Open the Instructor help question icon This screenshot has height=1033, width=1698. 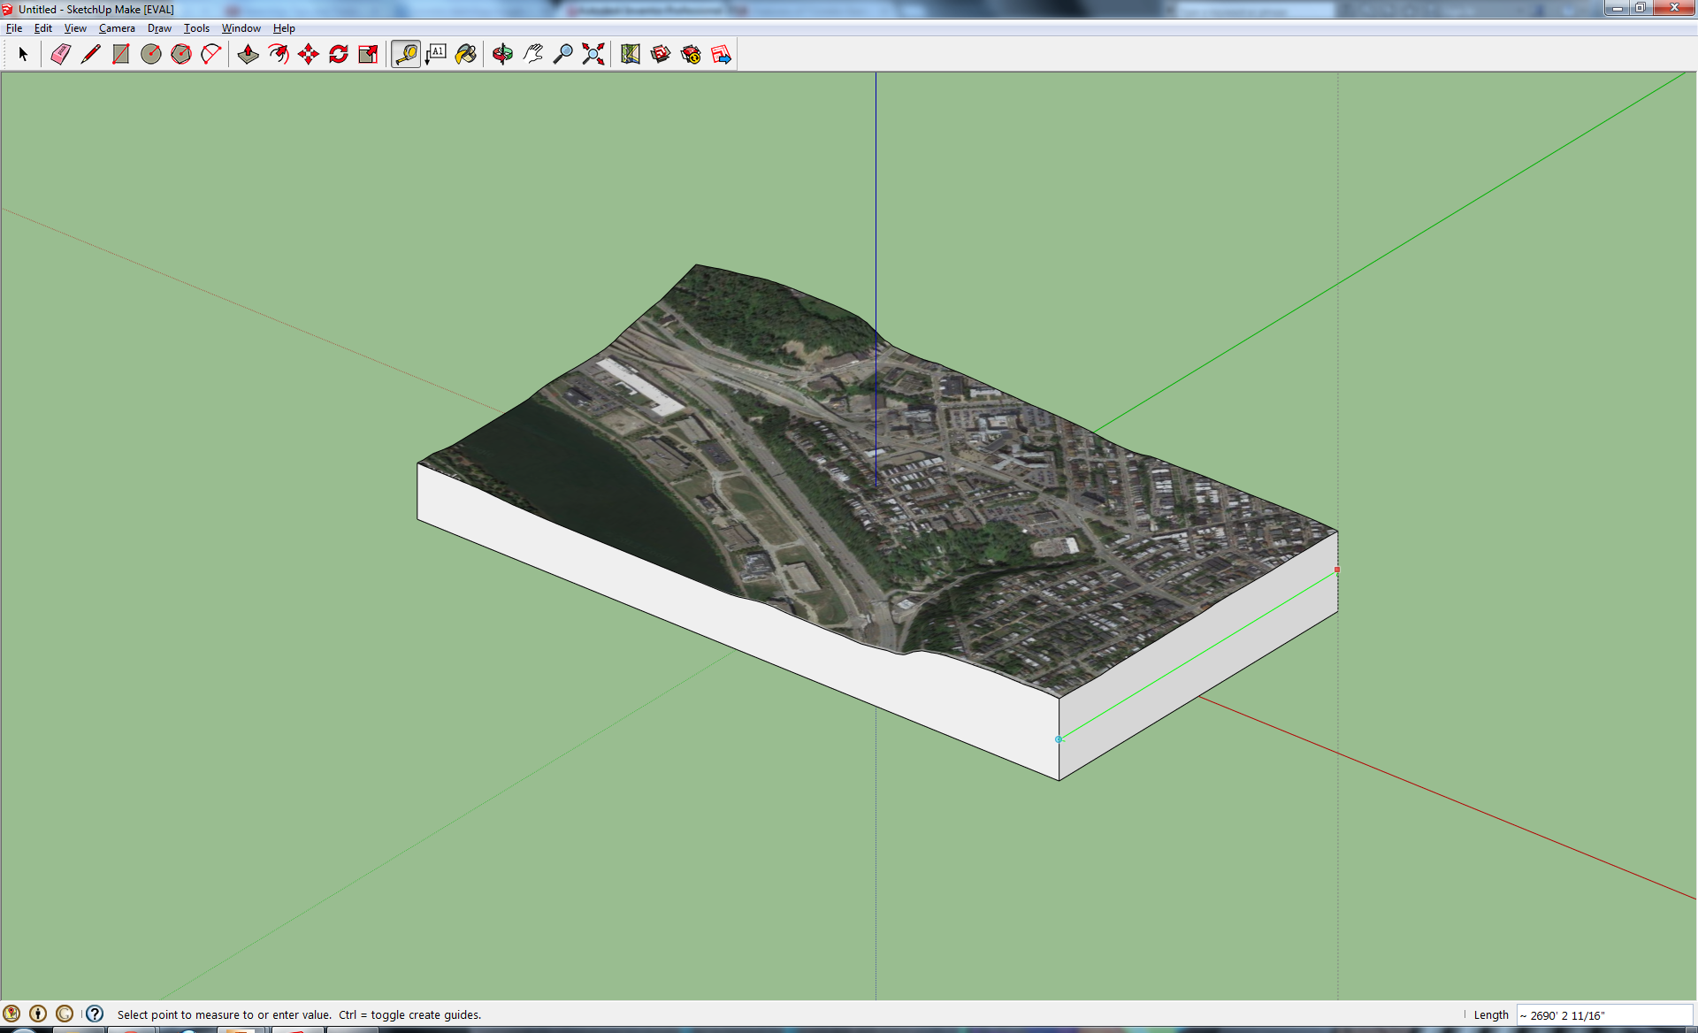[x=95, y=1014]
